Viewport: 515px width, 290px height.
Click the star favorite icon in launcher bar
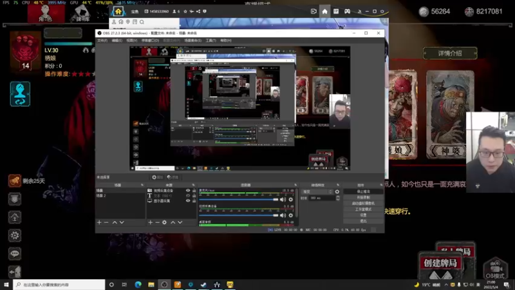tap(185, 12)
